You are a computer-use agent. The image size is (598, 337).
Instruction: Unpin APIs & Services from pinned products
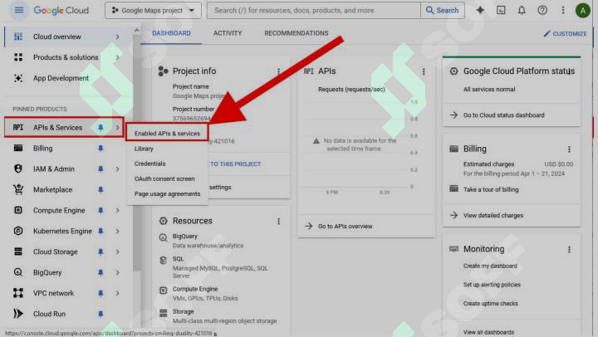(x=100, y=127)
